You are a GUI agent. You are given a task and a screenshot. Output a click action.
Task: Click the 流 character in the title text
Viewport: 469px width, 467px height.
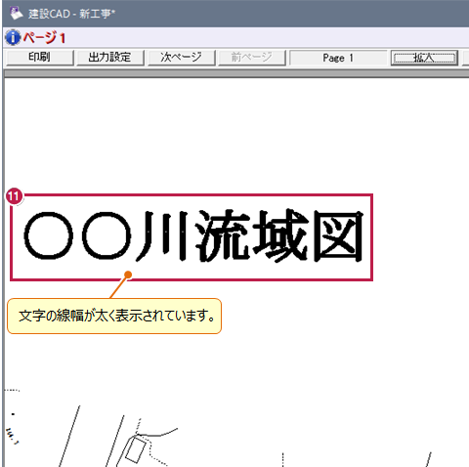(x=223, y=235)
